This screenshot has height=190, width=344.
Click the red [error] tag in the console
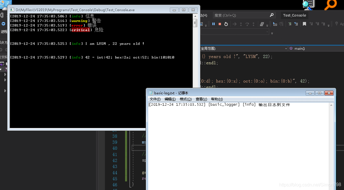click(77, 25)
